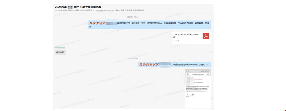Click the blurred sender name above 收到老师

(x=60, y=48)
